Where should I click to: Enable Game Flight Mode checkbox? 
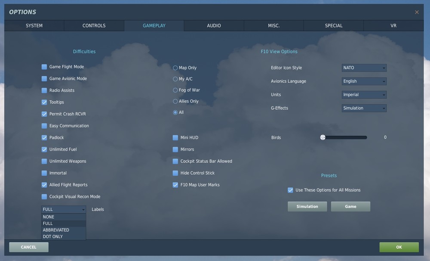click(x=44, y=67)
